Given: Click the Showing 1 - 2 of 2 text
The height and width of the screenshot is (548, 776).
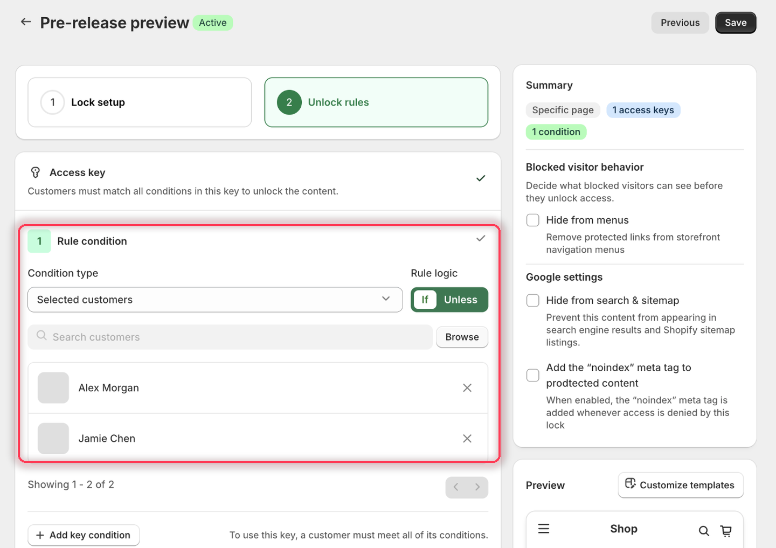Looking at the screenshot, I should click(x=71, y=484).
